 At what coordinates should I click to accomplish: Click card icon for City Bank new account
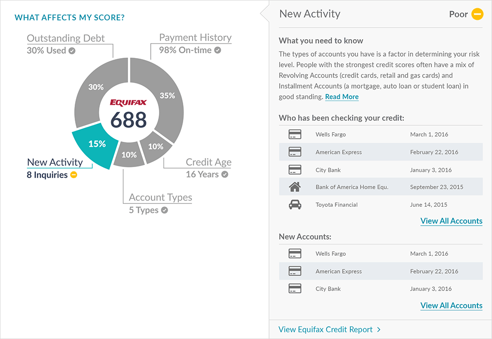tap(295, 289)
